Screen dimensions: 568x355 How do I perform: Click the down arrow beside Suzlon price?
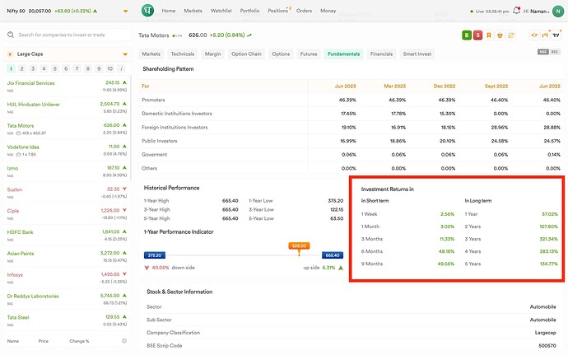coord(124,189)
